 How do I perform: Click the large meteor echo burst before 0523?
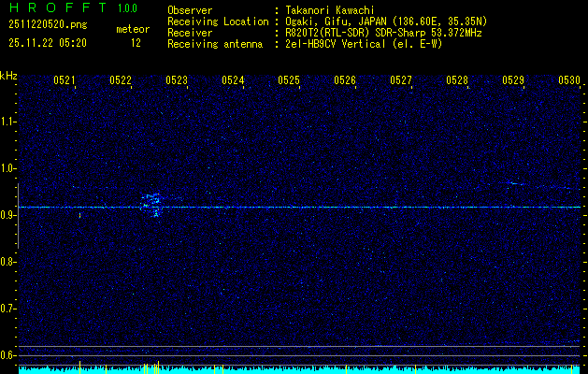[151, 205]
